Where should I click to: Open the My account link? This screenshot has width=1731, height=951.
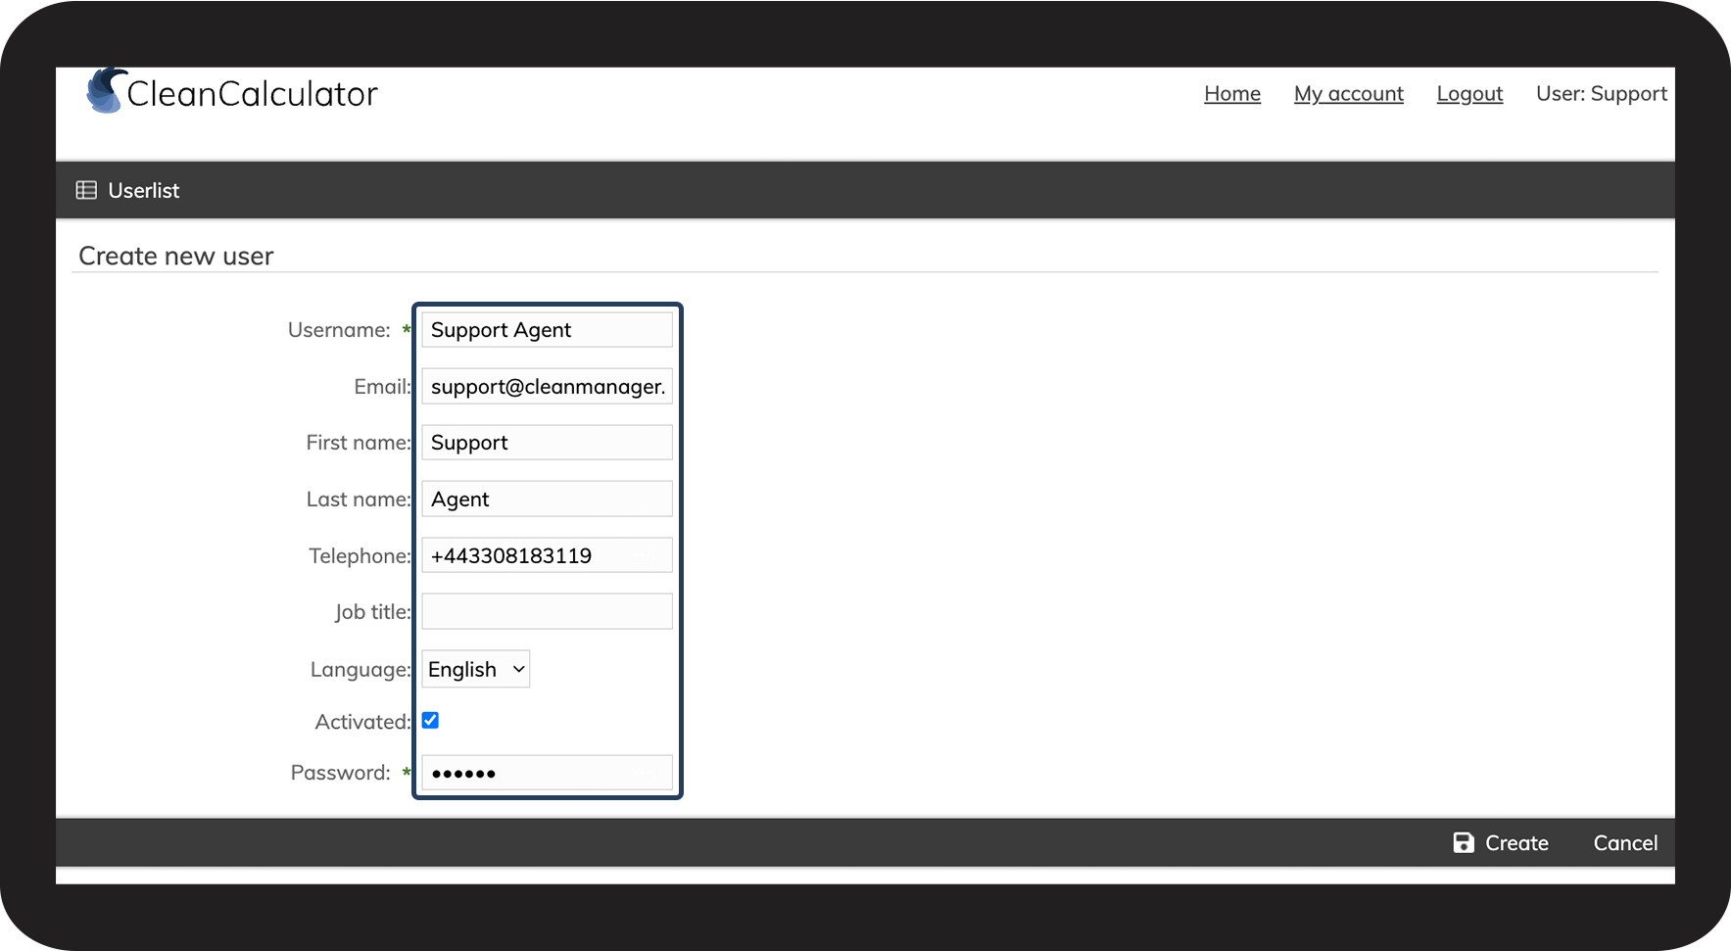point(1349,93)
